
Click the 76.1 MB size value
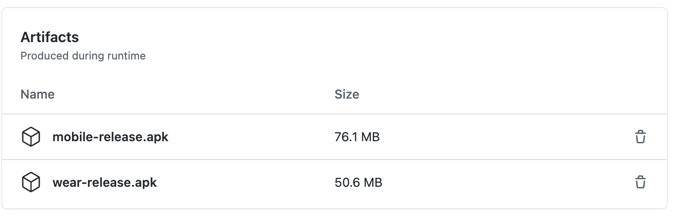tap(357, 137)
